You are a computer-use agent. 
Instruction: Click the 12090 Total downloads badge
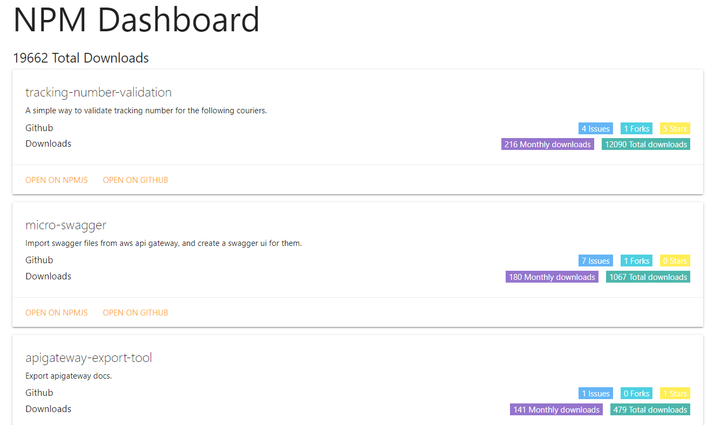(x=645, y=144)
